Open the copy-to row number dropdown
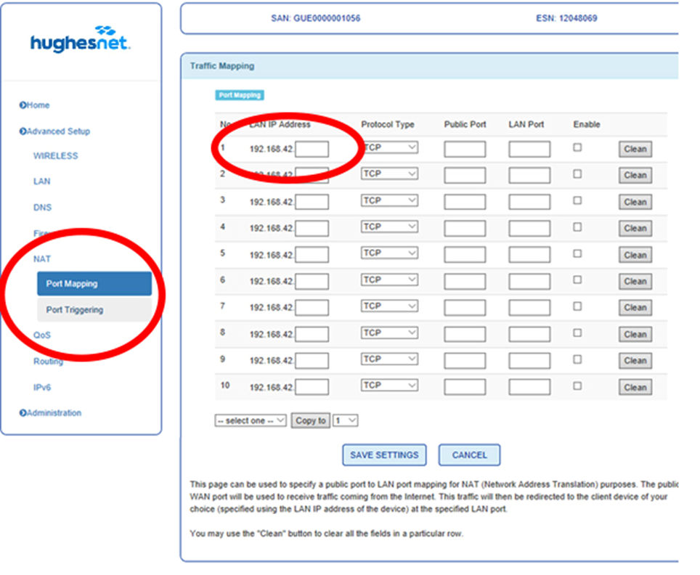 [x=345, y=420]
